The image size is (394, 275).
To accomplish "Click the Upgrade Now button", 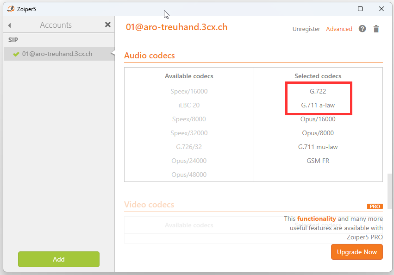I will [x=357, y=252].
